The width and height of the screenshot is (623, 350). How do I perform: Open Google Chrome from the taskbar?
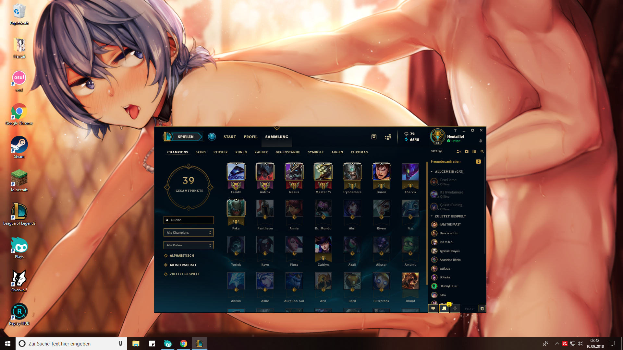pos(184,344)
